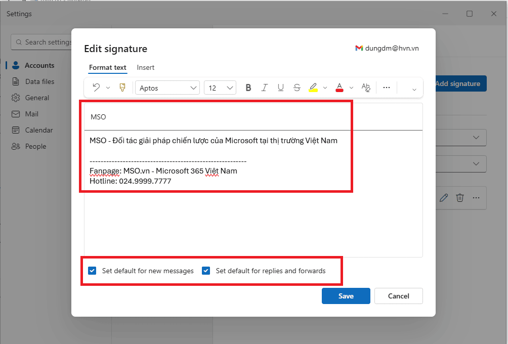Viewport: 508px width, 344px height.
Task: Select the Format Painter icon
Action: 122,88
